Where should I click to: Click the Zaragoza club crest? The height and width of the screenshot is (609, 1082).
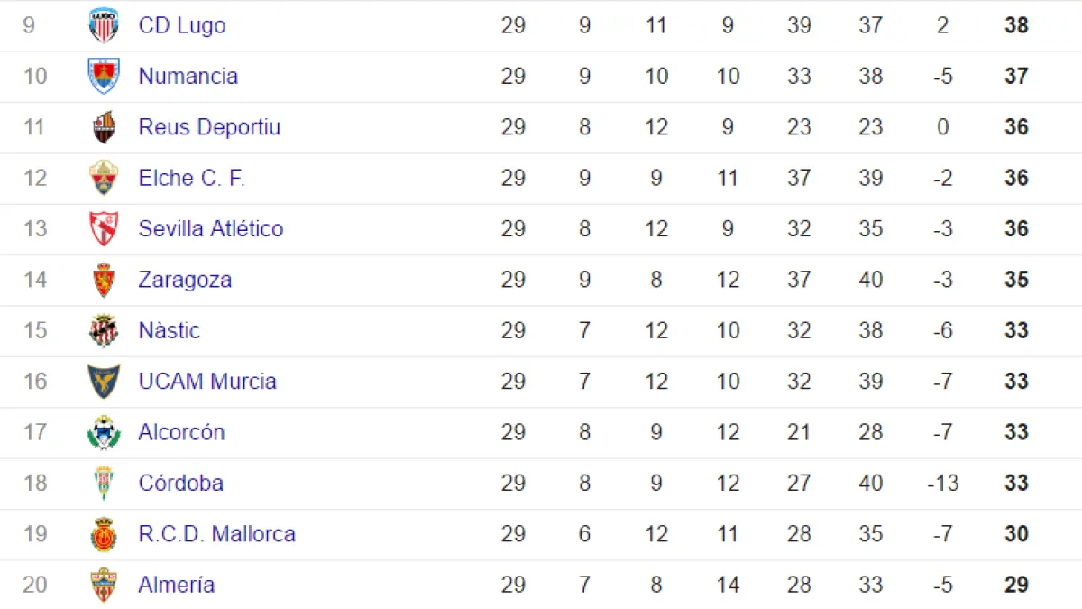(104, 280)
